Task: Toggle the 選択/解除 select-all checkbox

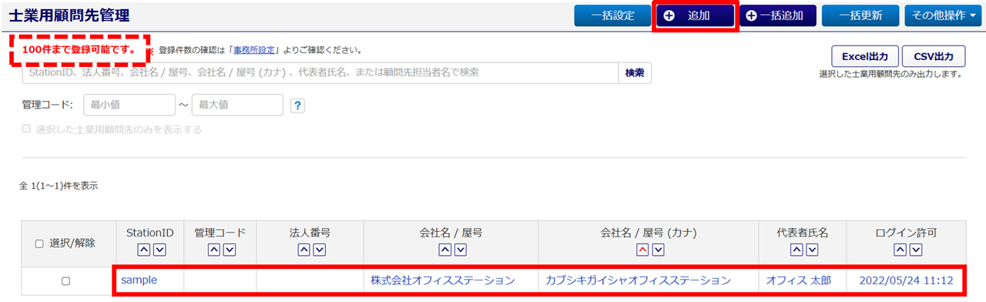Action: pos(39,243)
